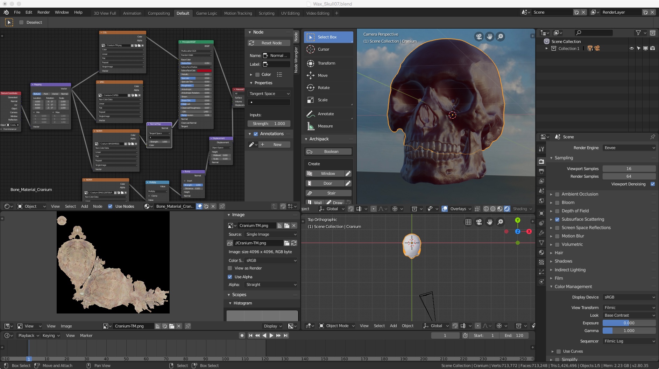Click the Reset Node button
The height and width of the screenshot is (369, 659).
pyautogui.click(x=269, y=43)
